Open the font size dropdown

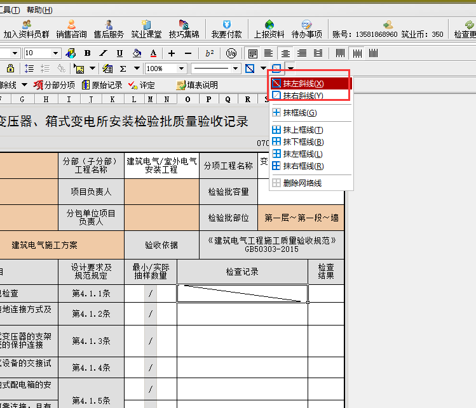pos(55,53)
